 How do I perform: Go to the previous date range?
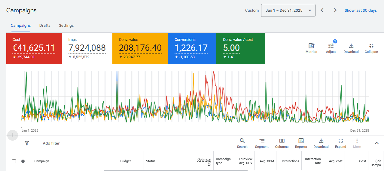click(x=322, y=10)
